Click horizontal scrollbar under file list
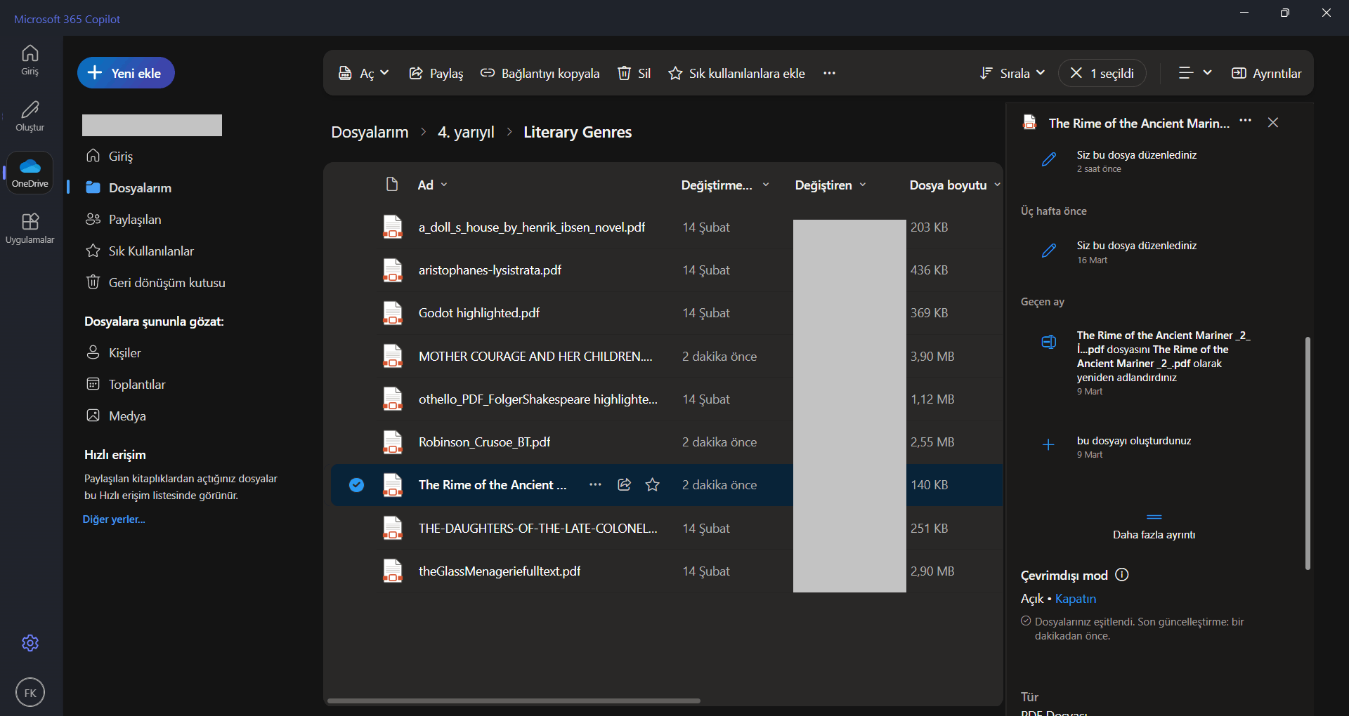 tap(514, 701)
